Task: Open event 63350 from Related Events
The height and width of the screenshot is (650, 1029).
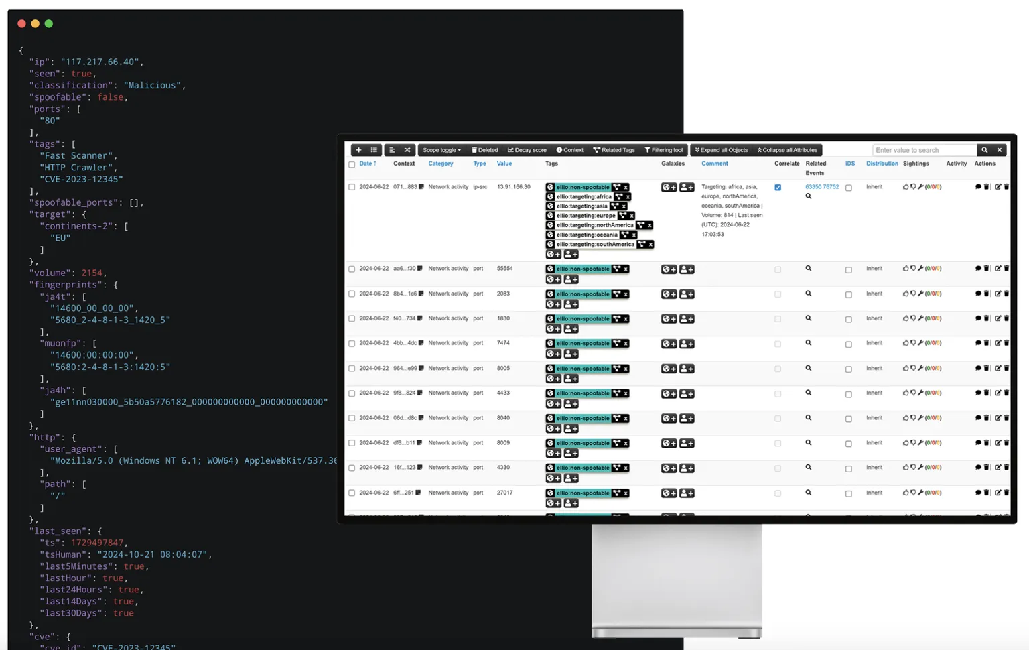Action: pyautogui.click(x=813, y=186)
